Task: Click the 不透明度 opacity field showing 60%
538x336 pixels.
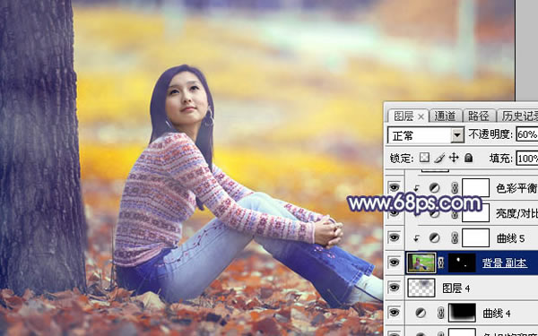Action: coord(527,134)
